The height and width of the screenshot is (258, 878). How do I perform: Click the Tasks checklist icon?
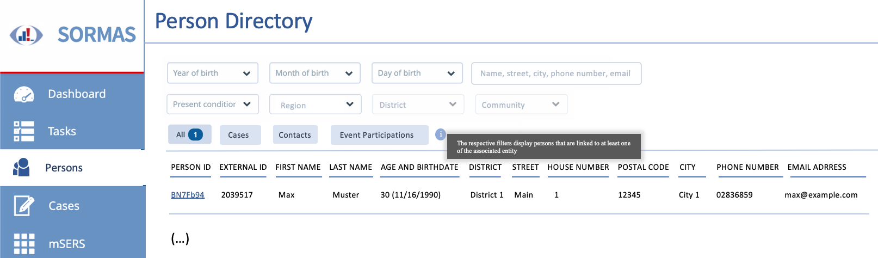click(24, 131)
